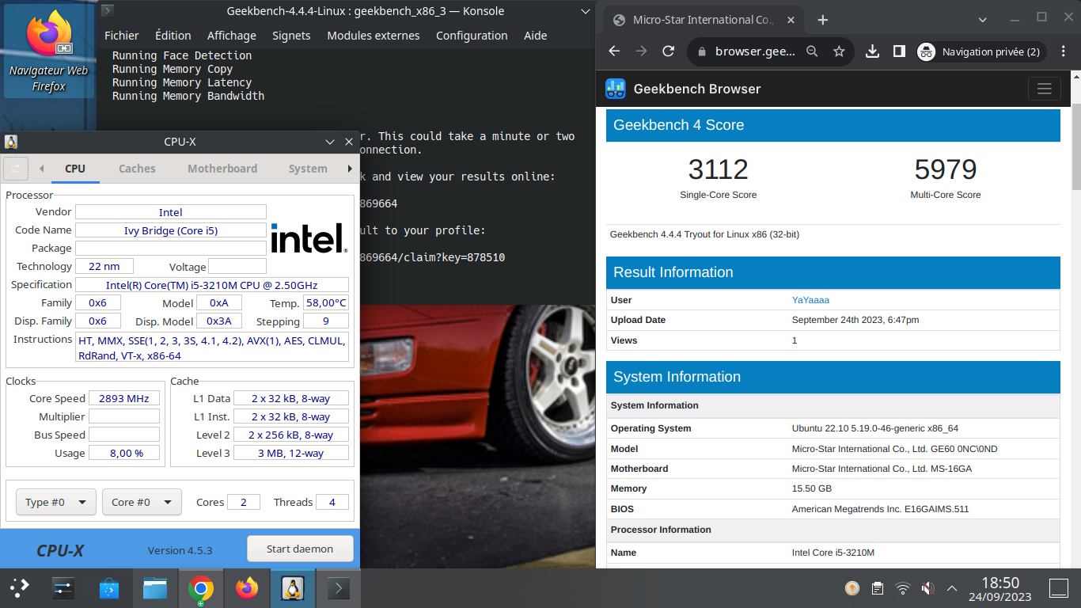1081x608 pixels.
Task: Open the Dolphin file manager taskbar icon
Action: tap(155, 588)
